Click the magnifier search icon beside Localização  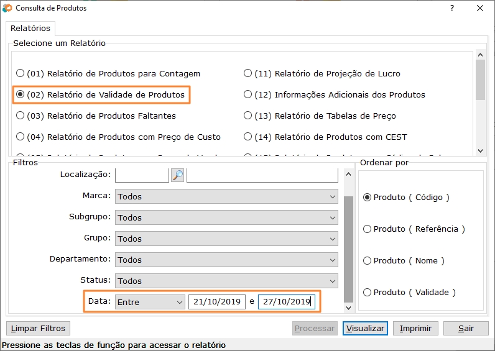(x=177, y=175)
